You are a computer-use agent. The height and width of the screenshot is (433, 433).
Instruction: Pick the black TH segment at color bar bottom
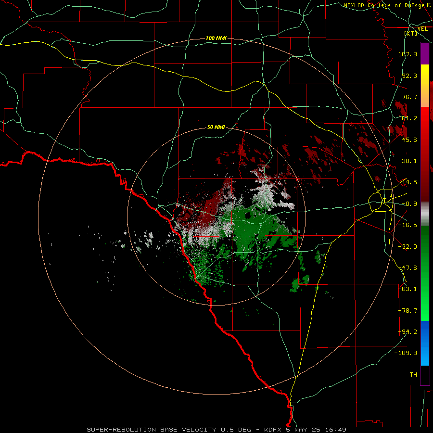[x=425, y=375]
